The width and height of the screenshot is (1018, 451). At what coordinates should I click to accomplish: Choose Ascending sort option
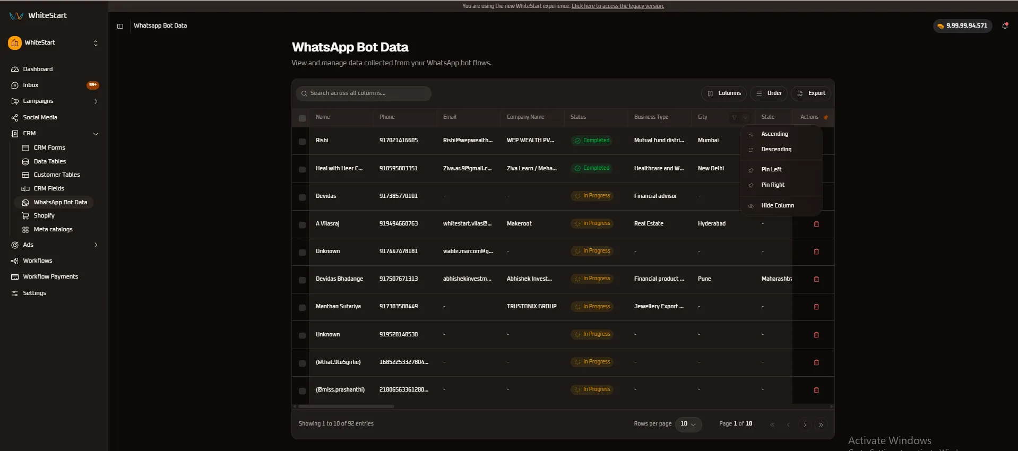tap(781, 134)
